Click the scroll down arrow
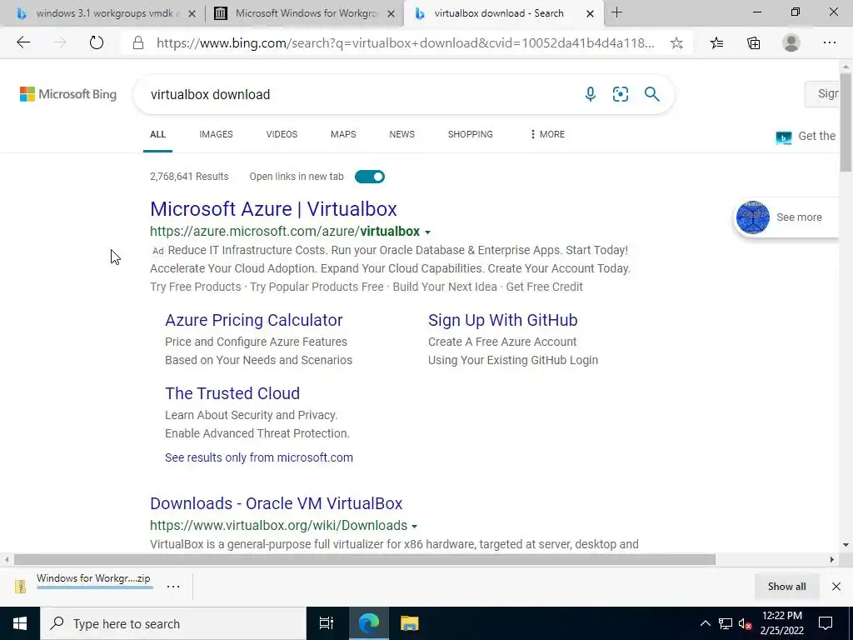 point(846,545)
